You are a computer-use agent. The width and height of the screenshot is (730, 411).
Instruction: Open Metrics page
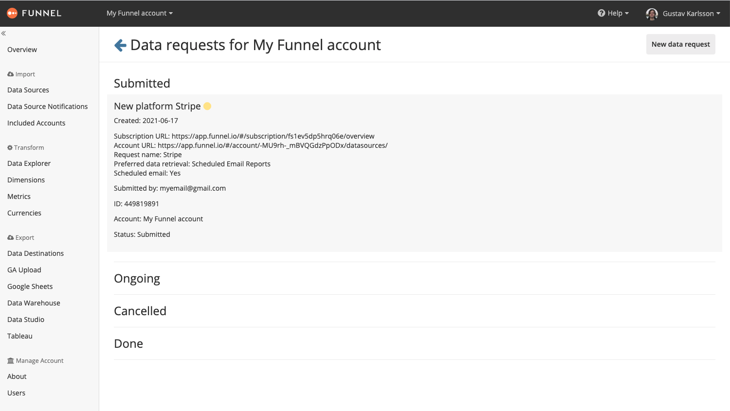click(19, 197)
